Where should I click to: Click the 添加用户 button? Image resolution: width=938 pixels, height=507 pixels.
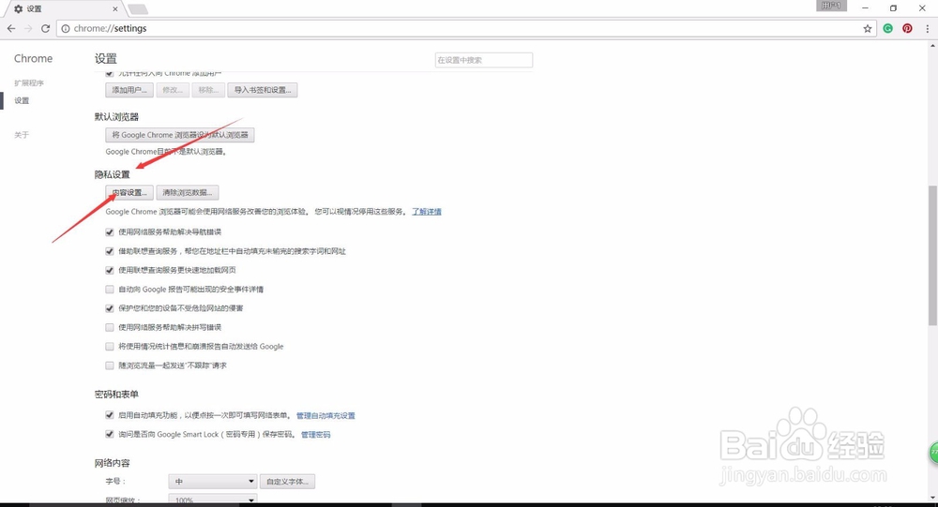pyautogui.click(x=129, y=90)
